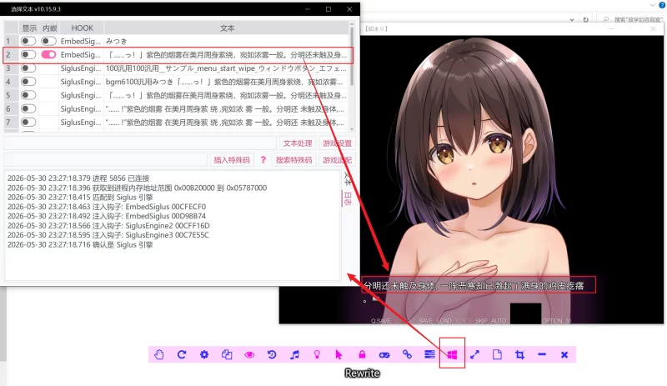Turn off the pink 内嵌 switch in row 2
The height and width of the screenshot is (386, 667).
[48, 54]
